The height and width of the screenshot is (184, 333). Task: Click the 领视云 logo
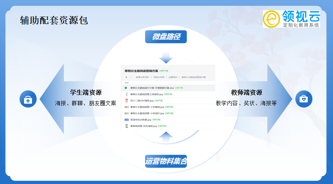(x=291, y=19)
